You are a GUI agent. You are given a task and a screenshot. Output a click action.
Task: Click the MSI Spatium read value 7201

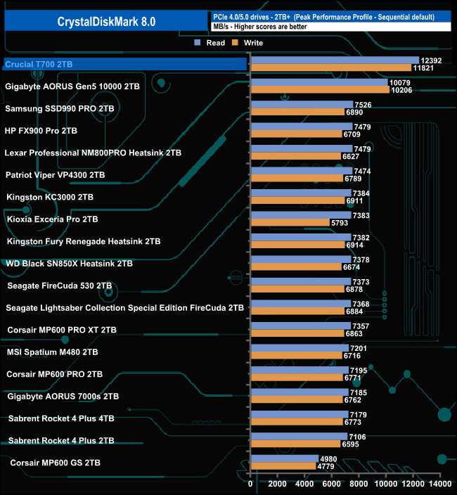tap(359, 348)
